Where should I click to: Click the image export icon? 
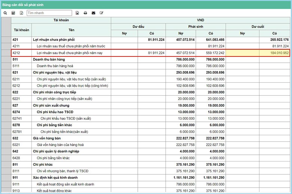(77, 13)
